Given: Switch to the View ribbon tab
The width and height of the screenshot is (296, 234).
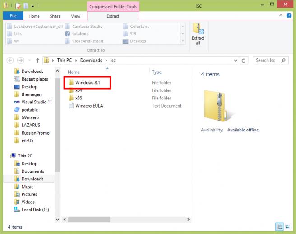Looking at the screenshot, I should 75,16.
